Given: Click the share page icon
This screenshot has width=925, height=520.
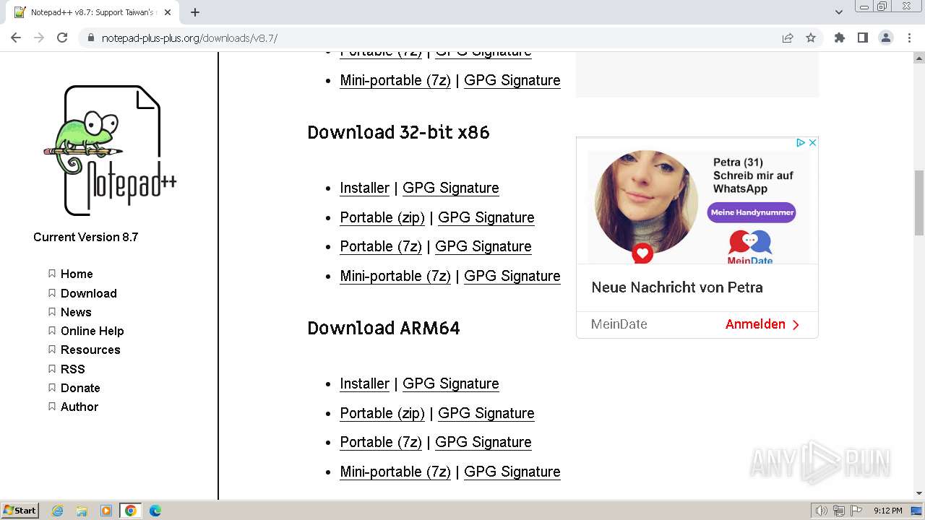Looking at the screenshot, I should coord(788,38).
